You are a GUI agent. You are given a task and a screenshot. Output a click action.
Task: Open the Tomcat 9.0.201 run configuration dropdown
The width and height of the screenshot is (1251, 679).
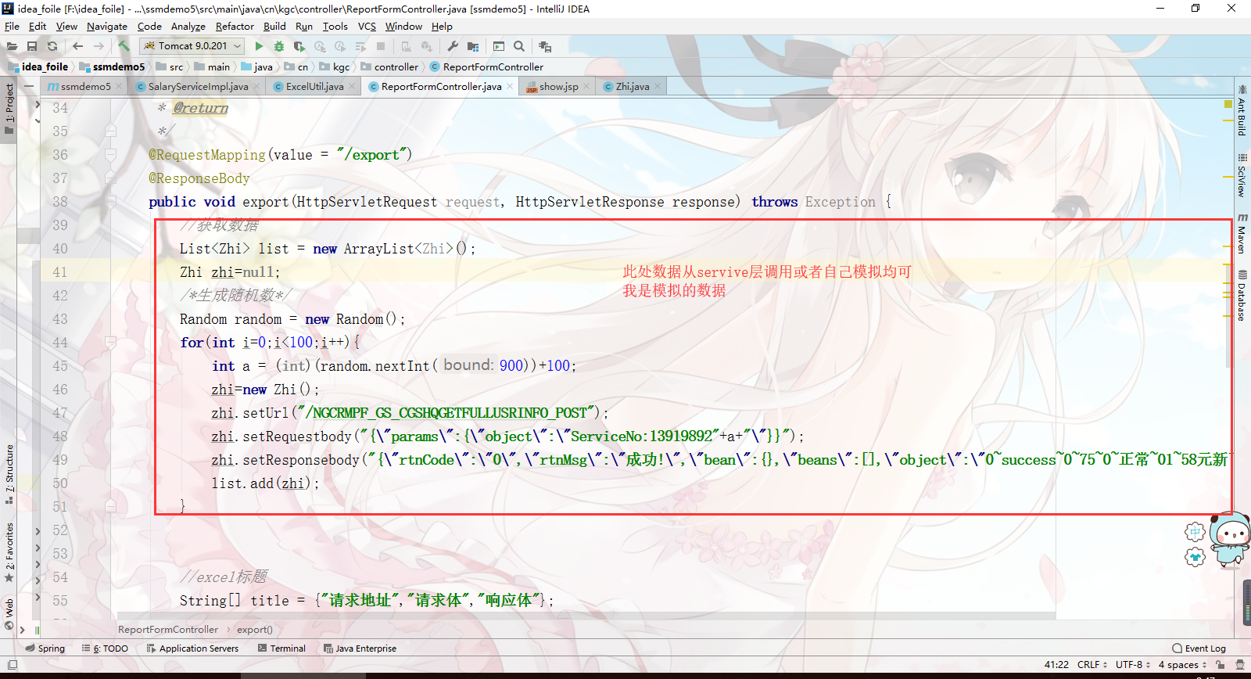[x=192, y=46]
